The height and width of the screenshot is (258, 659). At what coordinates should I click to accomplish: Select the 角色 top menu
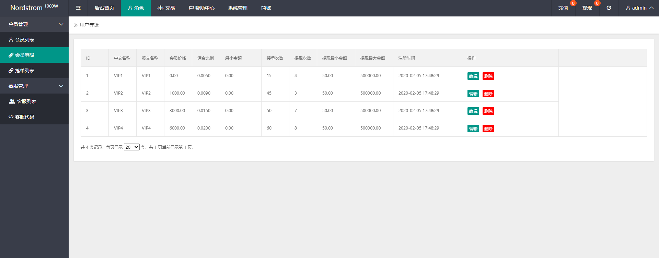click(x=136, y=8)
